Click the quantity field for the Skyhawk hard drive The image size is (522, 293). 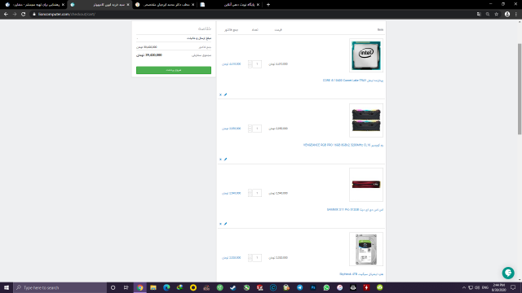pos(257,257)
